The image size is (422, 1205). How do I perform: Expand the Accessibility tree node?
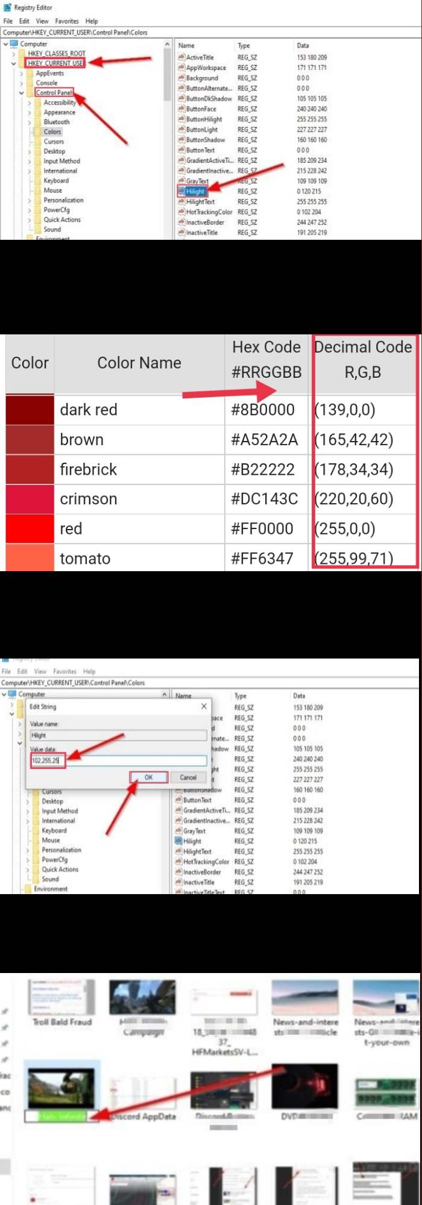point(29,102)
